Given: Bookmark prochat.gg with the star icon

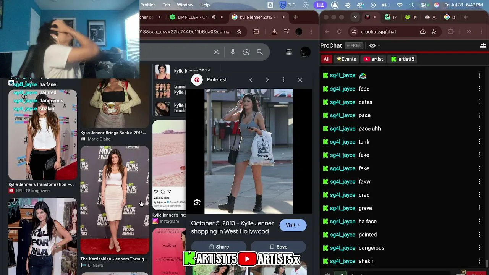Looking at the screenshot, I should click(434, 32).
